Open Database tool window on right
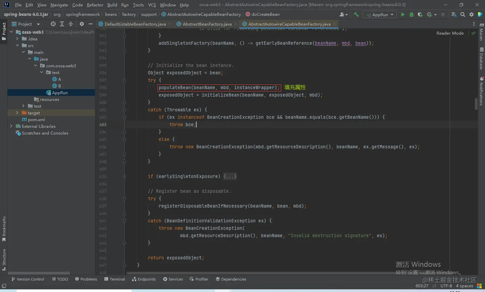Screen dimensions: 485x292 pyautogui.click(x=481, y=59)
